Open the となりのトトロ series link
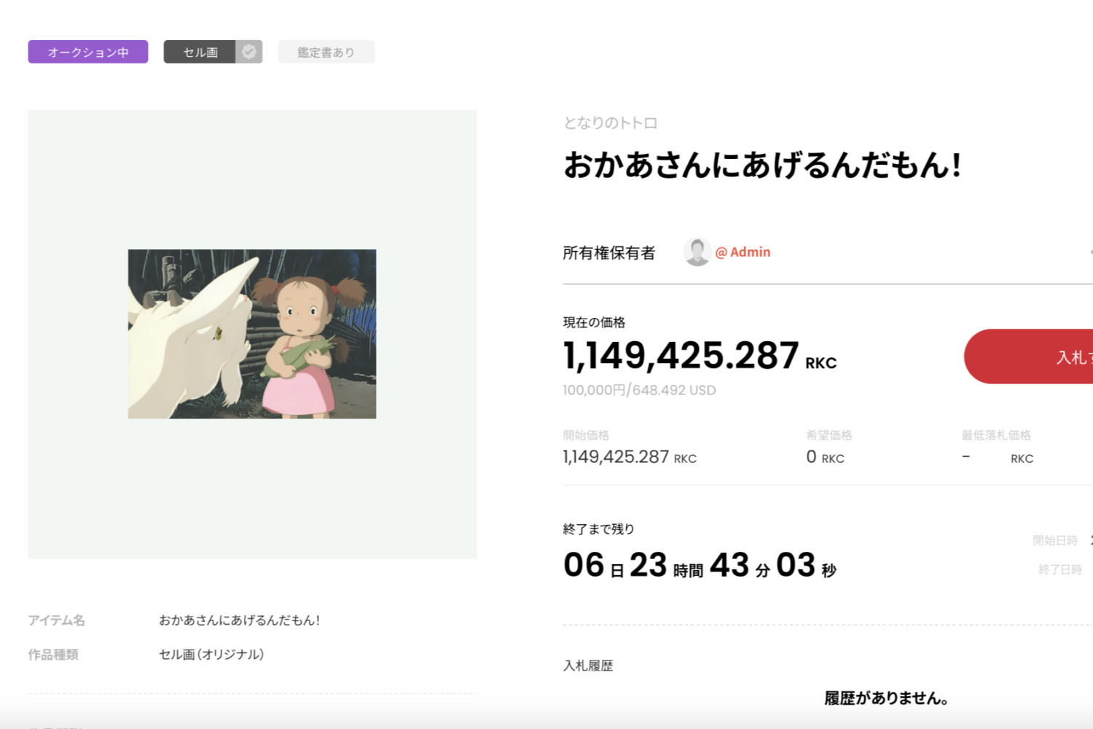Image resolution: width=1093 pixels, height=729 pixels. (610, 123)
